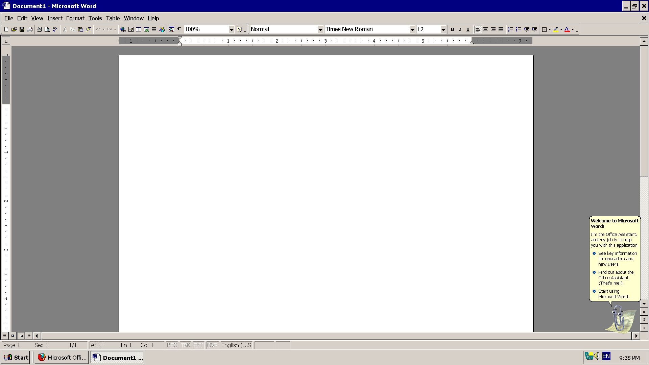Viewport: 649px width, 365px height.
Task: Click the Save floppy disk icon
Action: [x=22, y=29]
